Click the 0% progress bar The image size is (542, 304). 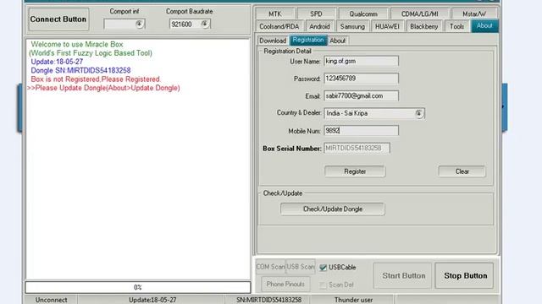[138, 287]
